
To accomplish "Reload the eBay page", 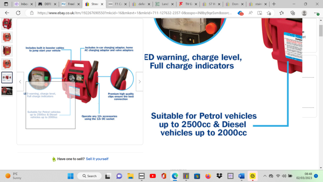I will coord(18,13).
